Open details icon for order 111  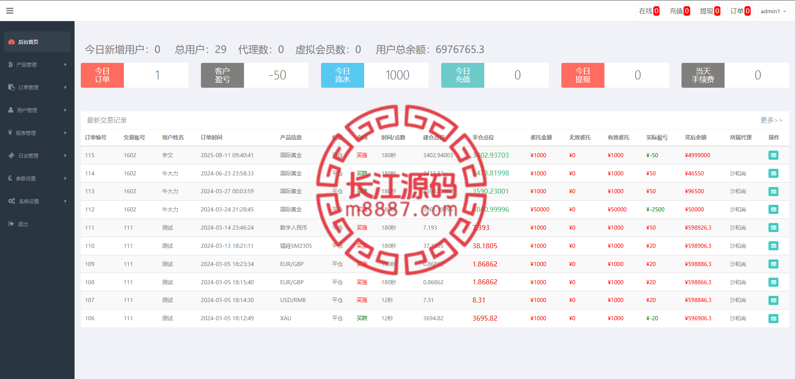773,228
